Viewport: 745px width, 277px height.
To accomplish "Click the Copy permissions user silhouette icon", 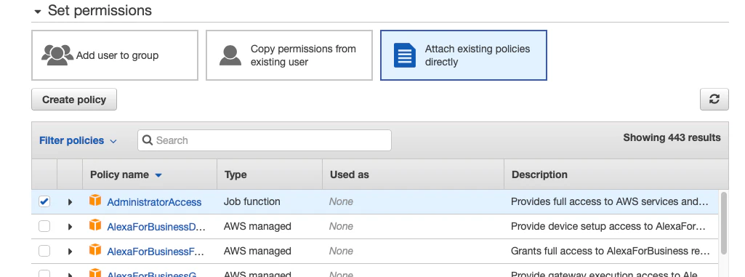I will pos(230,55).
